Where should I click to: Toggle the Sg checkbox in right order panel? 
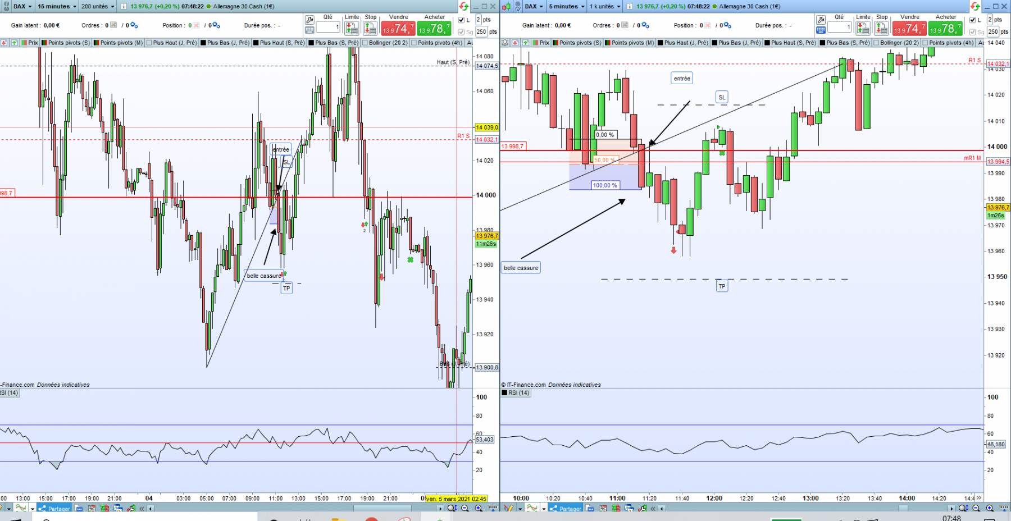tap(973, 32)
